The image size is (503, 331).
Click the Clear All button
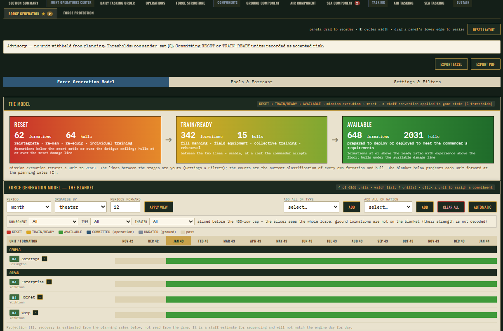pos(451,207)
